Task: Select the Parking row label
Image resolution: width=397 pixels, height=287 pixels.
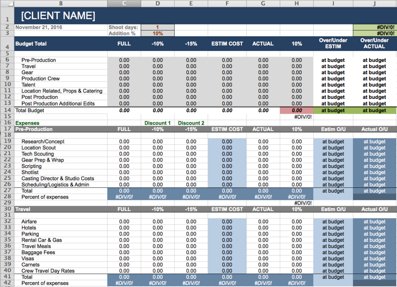Action: [x=30, y=234]
